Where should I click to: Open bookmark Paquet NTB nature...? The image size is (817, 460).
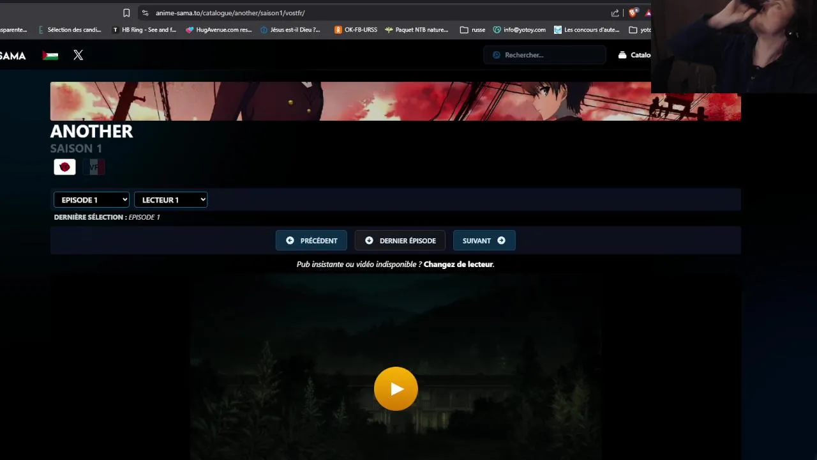416,29
